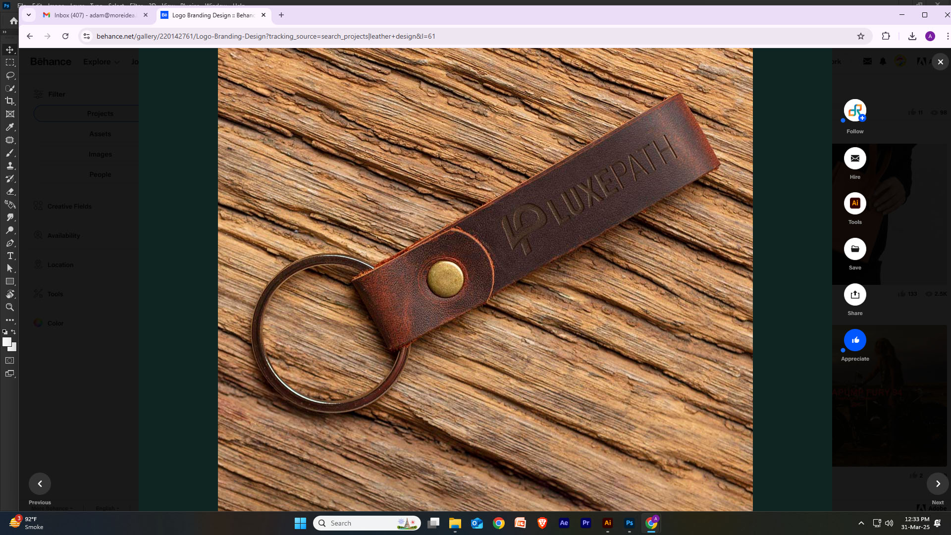Share the project via share icon

(855, 295)
